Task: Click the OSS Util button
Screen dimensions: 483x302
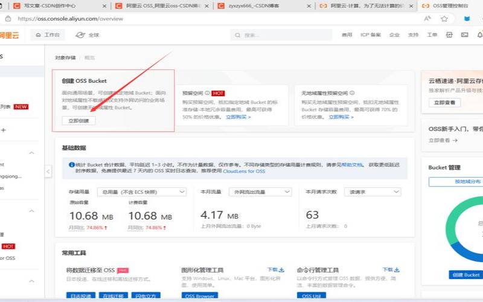Action: tap(312, 296)
